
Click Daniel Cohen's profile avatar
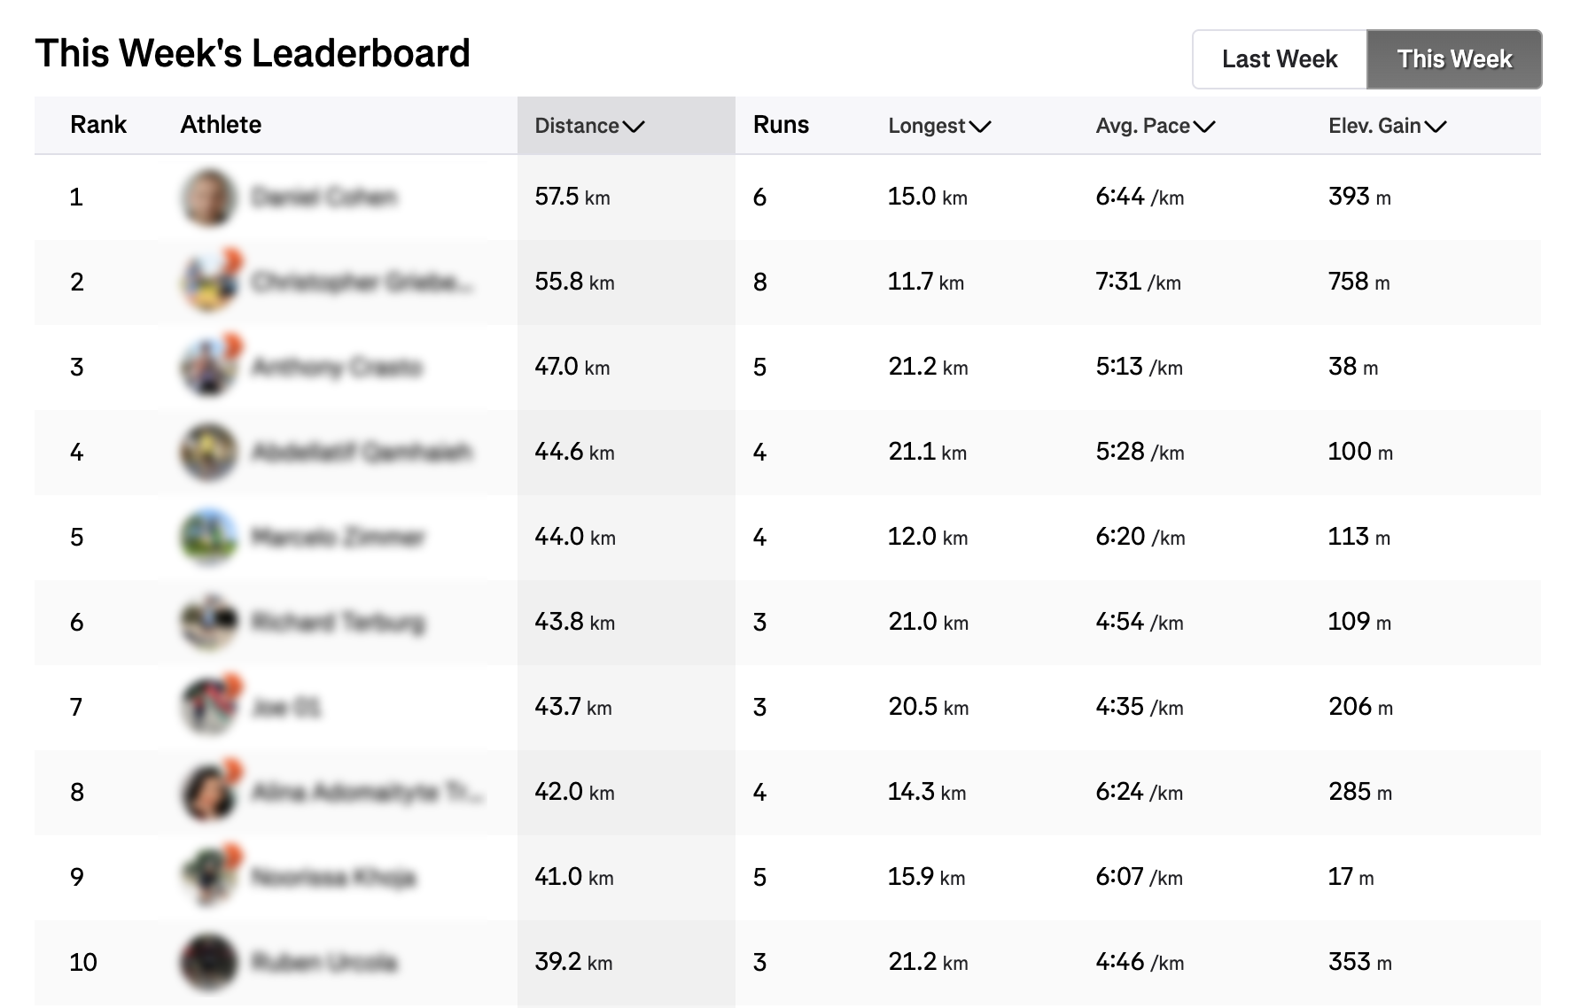[208, 197]
